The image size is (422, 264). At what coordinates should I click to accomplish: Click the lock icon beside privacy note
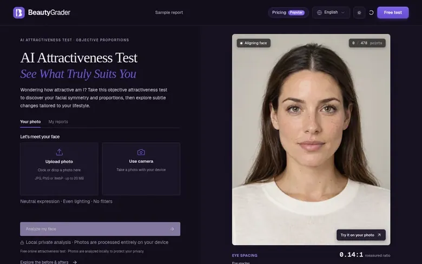[22, 242]
